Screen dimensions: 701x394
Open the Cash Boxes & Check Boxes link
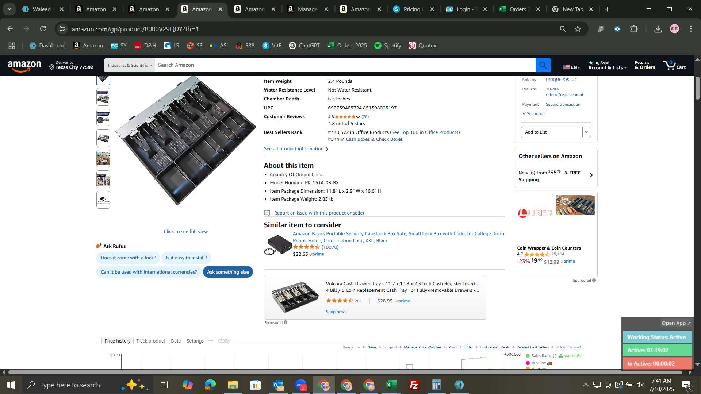tap(374, 139)
